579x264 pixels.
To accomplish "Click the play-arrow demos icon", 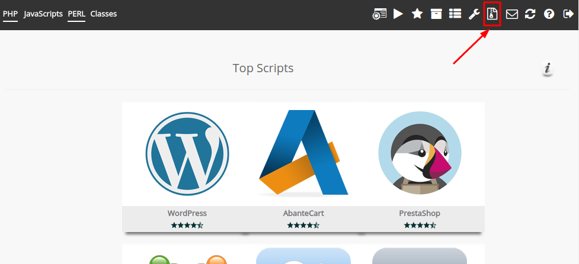I will click(398, 14).
